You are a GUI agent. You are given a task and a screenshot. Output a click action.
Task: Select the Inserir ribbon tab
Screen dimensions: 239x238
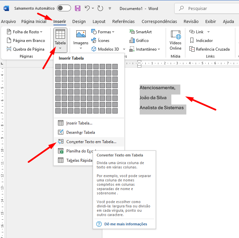(60, 21)
